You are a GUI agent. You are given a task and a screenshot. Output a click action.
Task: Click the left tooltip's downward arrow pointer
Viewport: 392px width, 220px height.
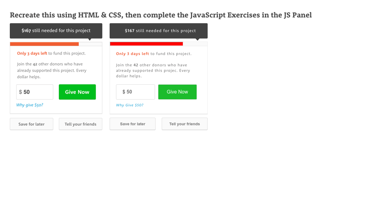coord(90,40)
